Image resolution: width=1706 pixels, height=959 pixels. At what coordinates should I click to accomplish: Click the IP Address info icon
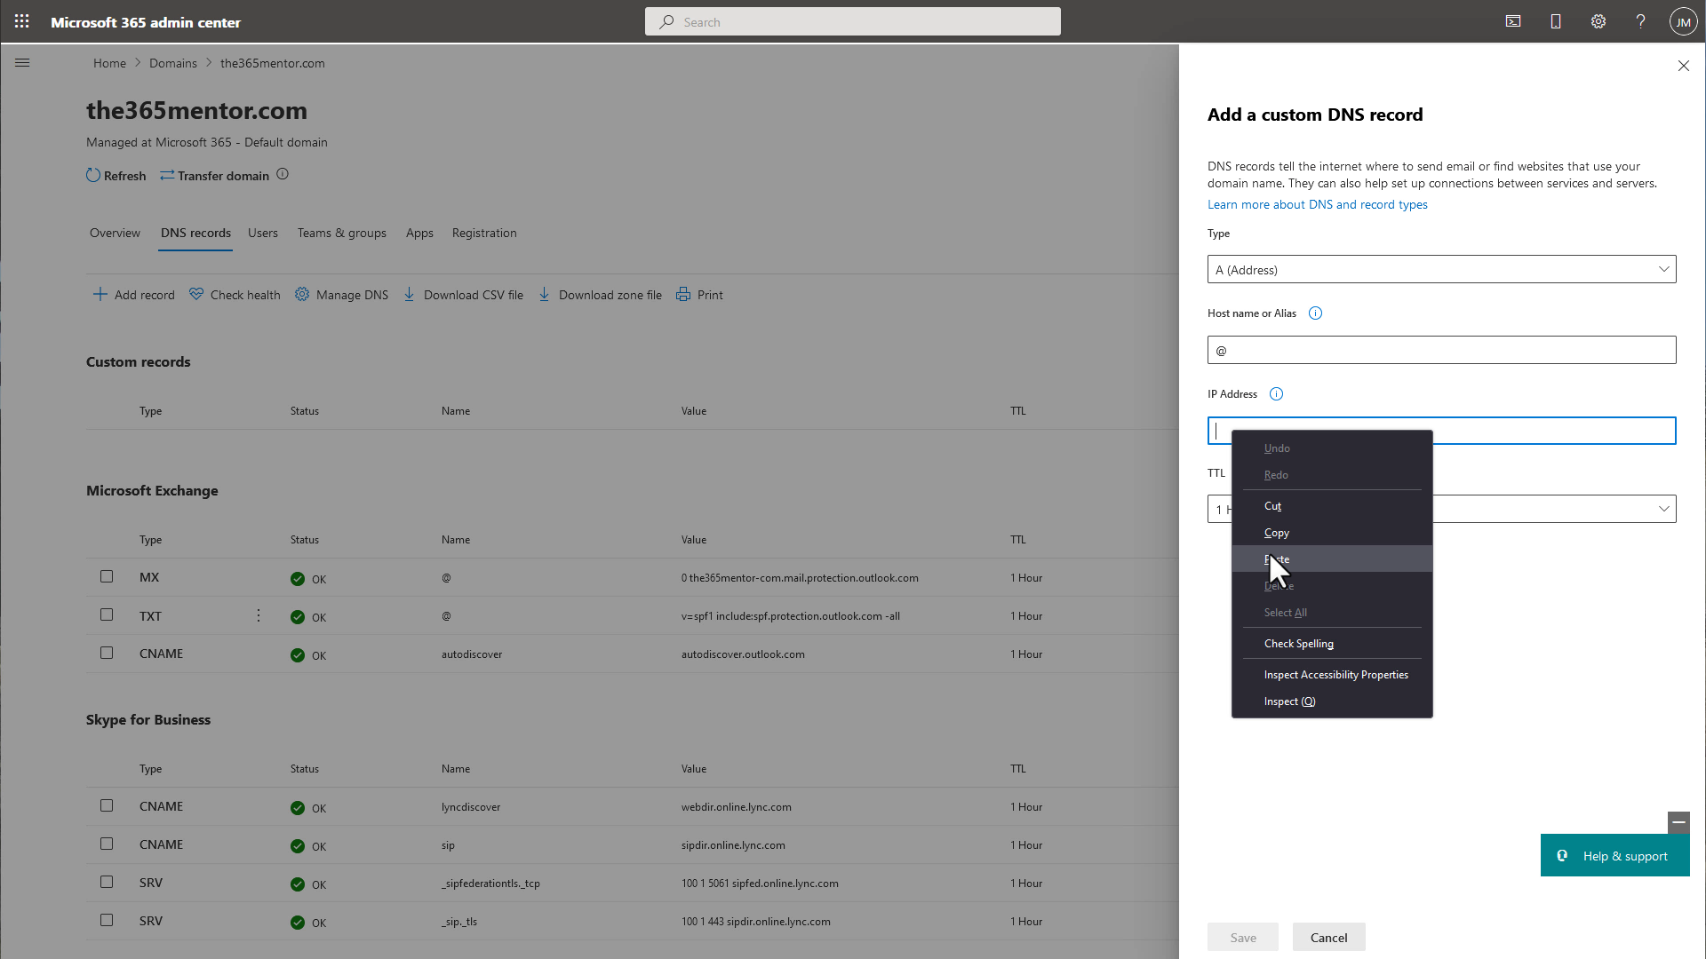pos(1277,394)
